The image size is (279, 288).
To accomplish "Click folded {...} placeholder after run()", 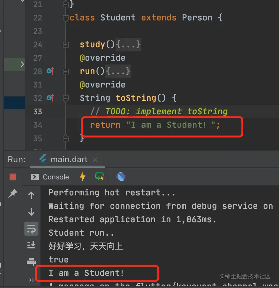I will (118, 71).
